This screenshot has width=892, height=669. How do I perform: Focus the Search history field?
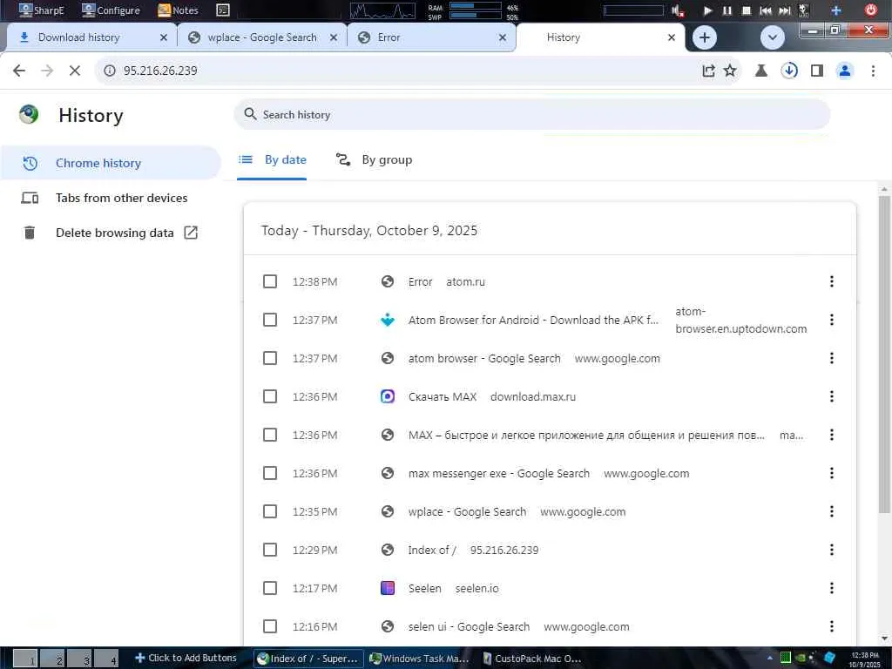pos(532,114)
